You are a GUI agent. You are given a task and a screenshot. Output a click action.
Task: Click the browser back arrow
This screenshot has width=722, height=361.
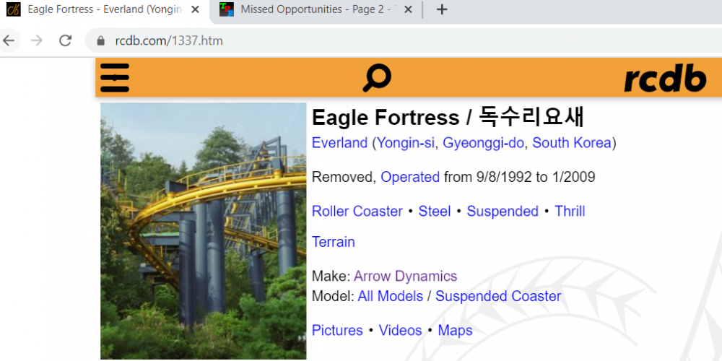point(9,40)
